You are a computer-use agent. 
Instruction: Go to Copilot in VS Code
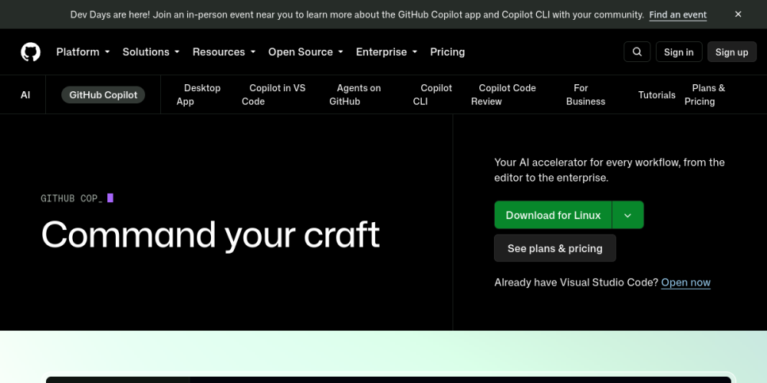point(274,95)
